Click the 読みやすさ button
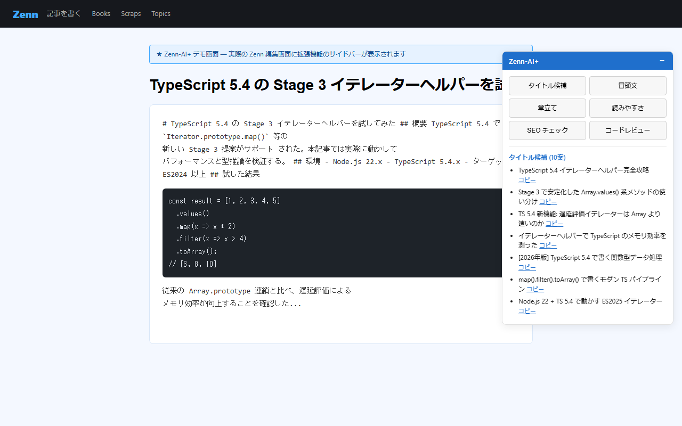This screenshot has height=426, width=682. [x=628, y=108]
